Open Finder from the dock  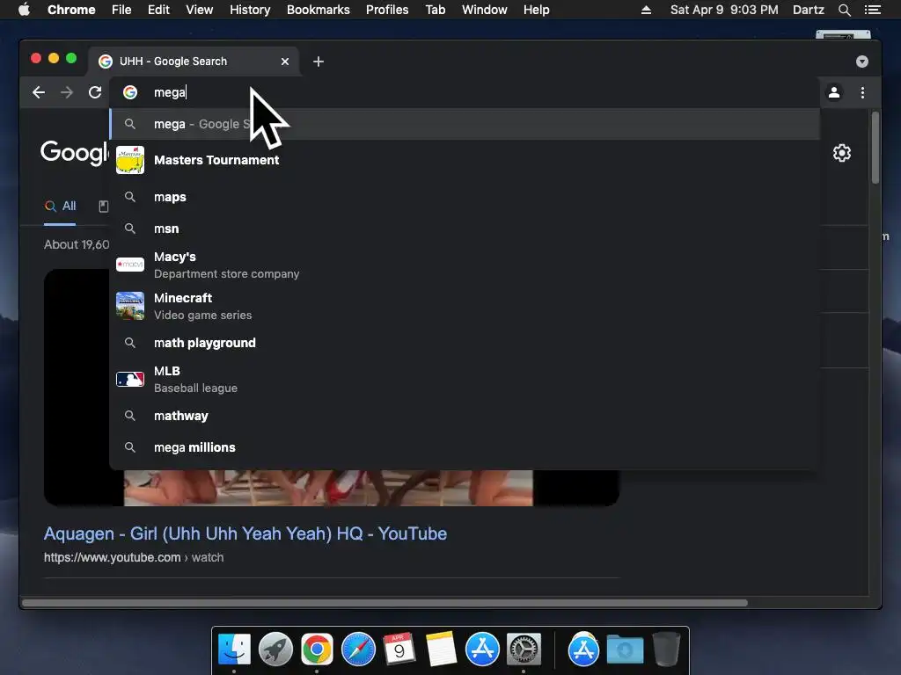click(234, 650)
